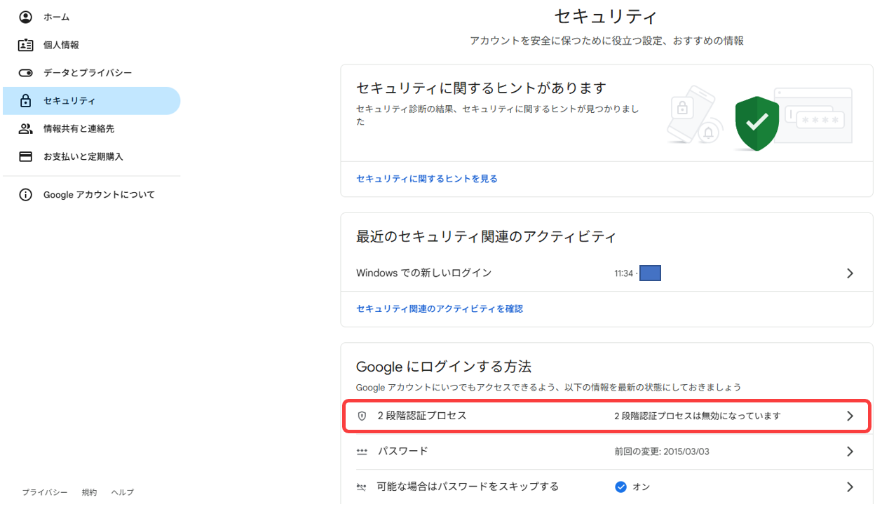Click the ホーム person icon in sidebar
882x516 pixels.
[26, 17]
